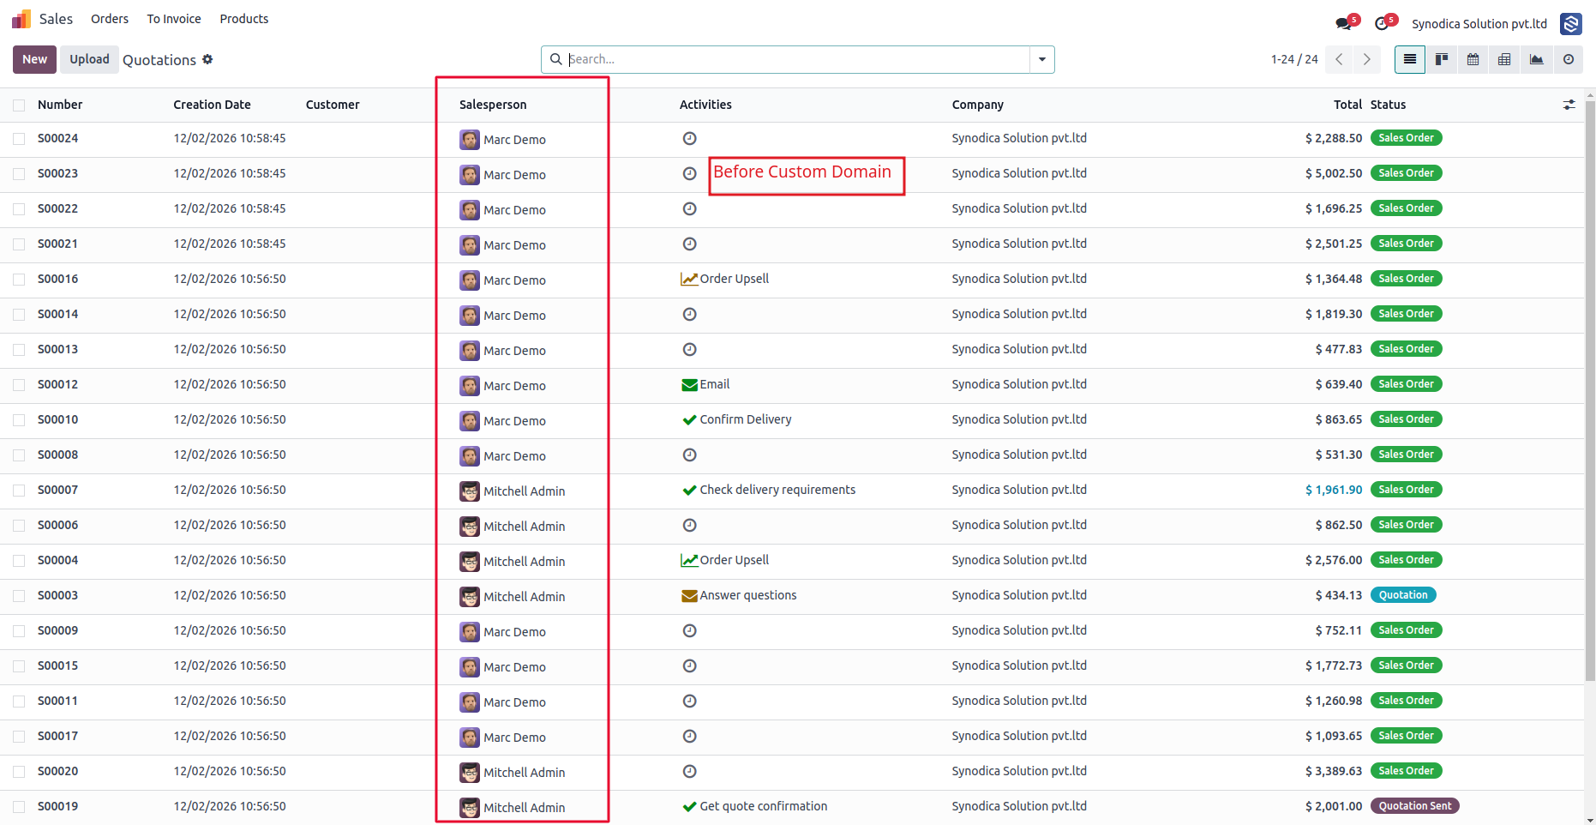This screenshot has width=1596, height=825.
Task: Open To Invoice menu
Action: tap(174, 19)
